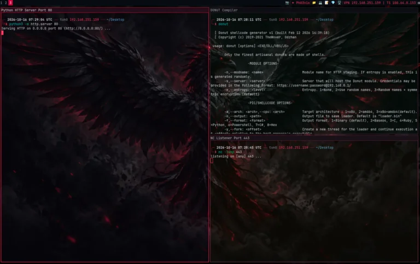This screenshot has width=420, height=264.
Task: Click ~/Desktop path in HTTP server prompt
Action: (x=115, y=20)
